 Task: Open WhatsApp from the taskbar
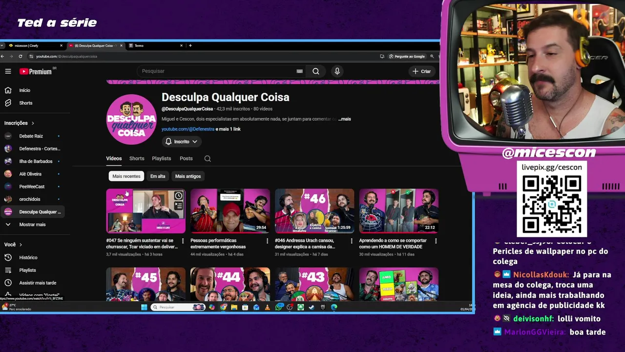278,307
